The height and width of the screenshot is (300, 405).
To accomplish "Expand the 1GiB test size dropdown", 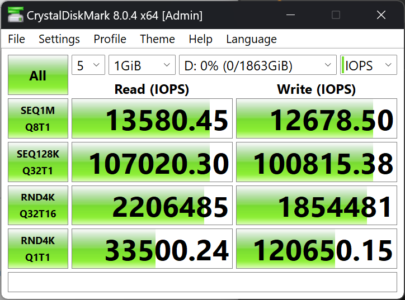I will coord(142,65).
